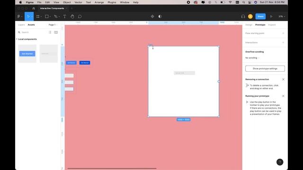Open the File menu
The image size is (303, 170).
click(39, 2)
